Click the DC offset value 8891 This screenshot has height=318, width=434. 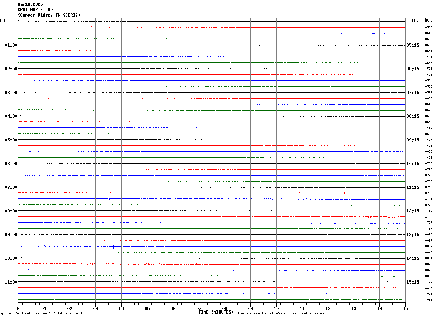[x=429, y=282]
